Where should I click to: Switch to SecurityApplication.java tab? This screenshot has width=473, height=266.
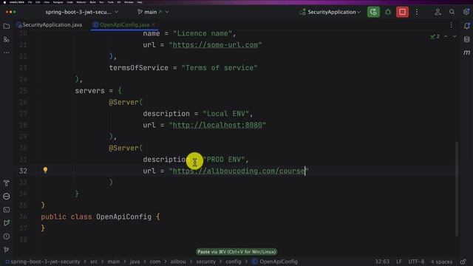(x=50, y=24)
